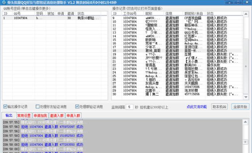The width and height of the screenshot is (252, 153).
Task: Click the 群昵称/来自 column header
Action: [x=193, y=13]
